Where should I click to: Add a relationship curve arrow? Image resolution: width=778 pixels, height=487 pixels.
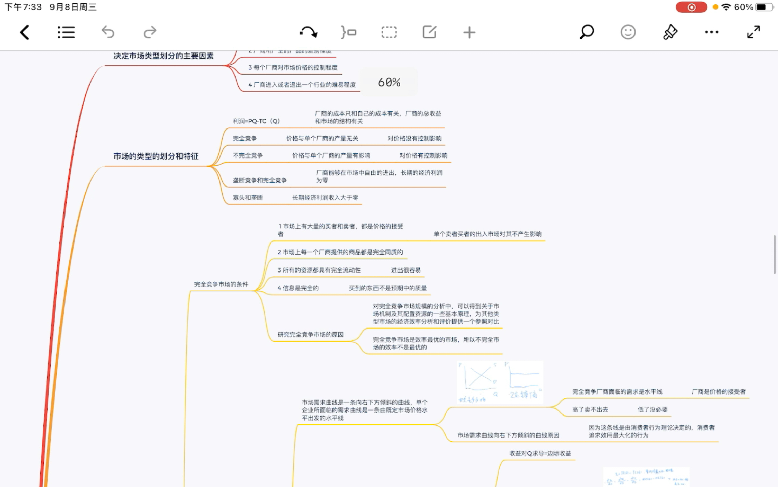[x=308, y=32]
